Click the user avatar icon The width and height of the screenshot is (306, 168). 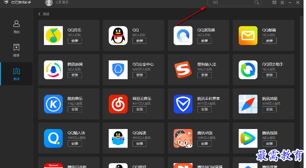click(x=49, y=2)
